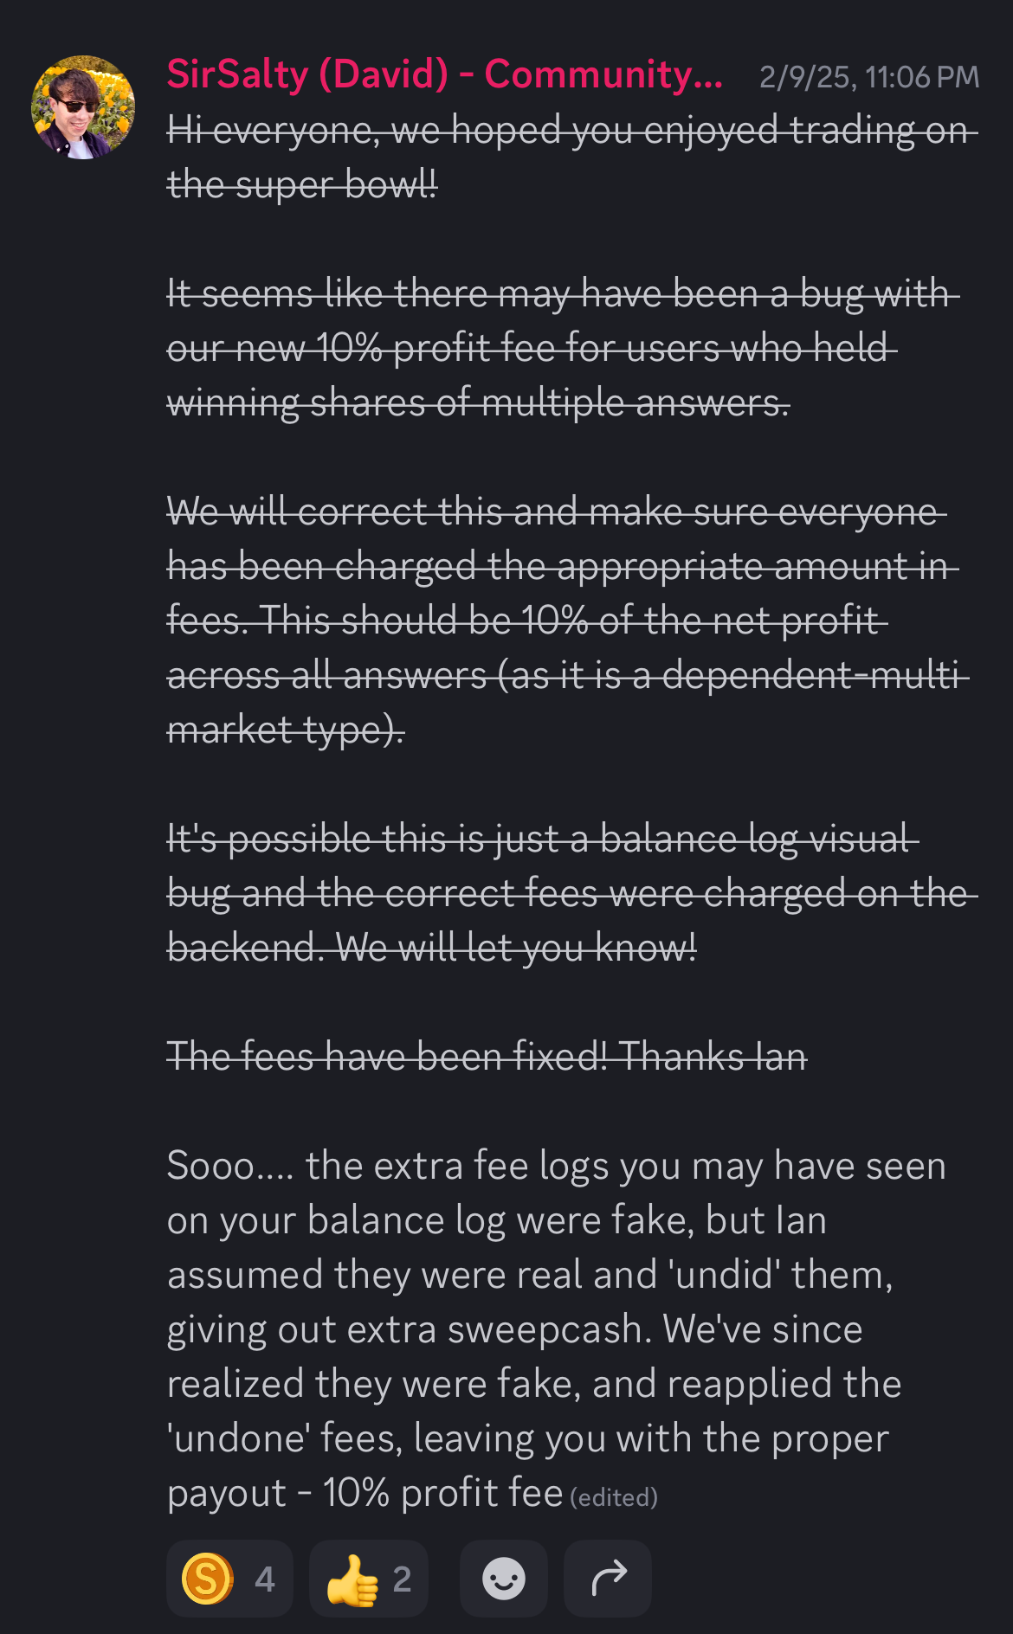Toggle the thumbs up reaction
The height and width of the screenshot is (1634, 1013).
(x=368, y=1579)
